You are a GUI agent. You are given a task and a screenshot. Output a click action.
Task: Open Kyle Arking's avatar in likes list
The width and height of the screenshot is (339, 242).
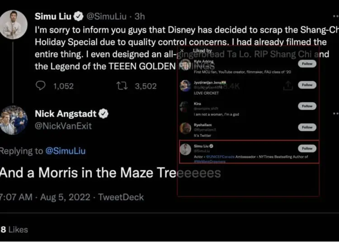tap(185, 65)
